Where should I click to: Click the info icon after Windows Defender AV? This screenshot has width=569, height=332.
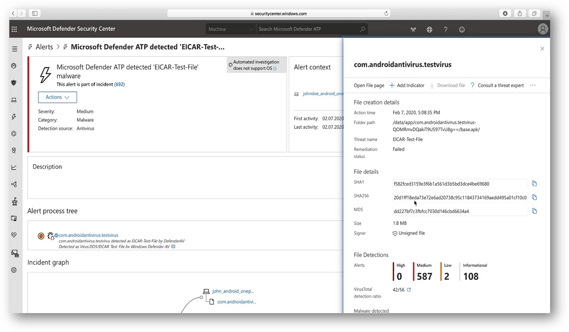point(174,246)
